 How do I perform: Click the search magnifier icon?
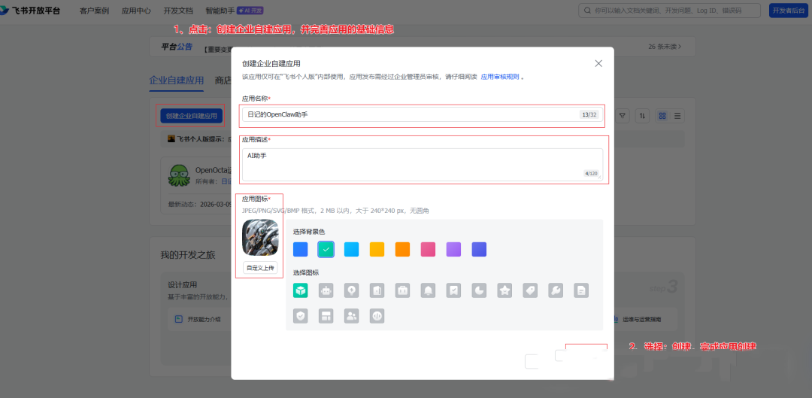(x=588, y=11)
